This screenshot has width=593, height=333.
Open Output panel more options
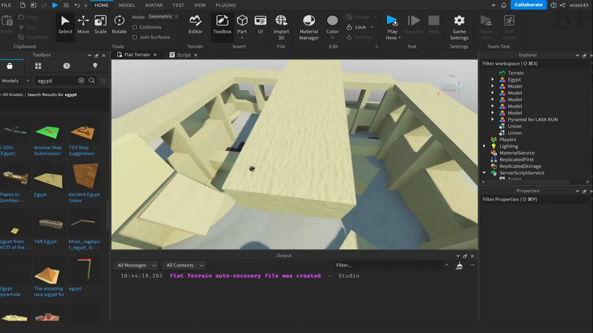tap(472, 265)
